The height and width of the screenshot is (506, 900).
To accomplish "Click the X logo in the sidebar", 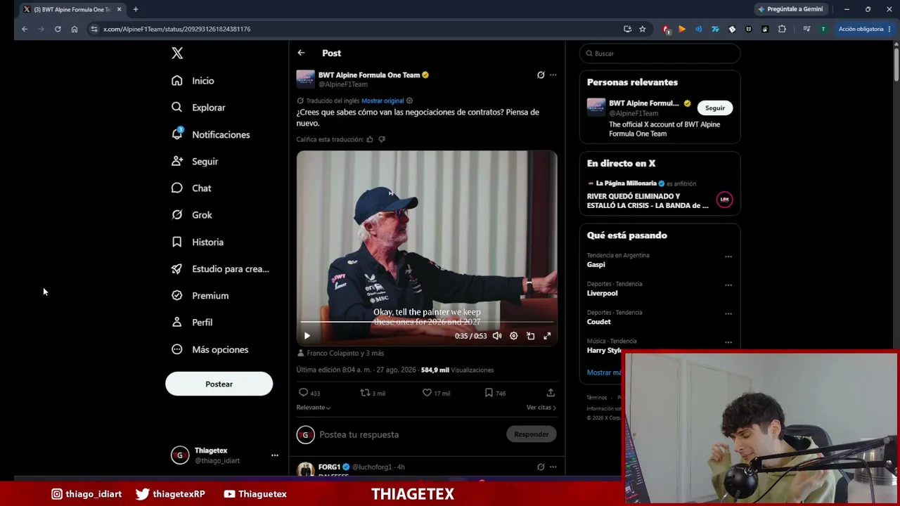I will tap(177, 53).
